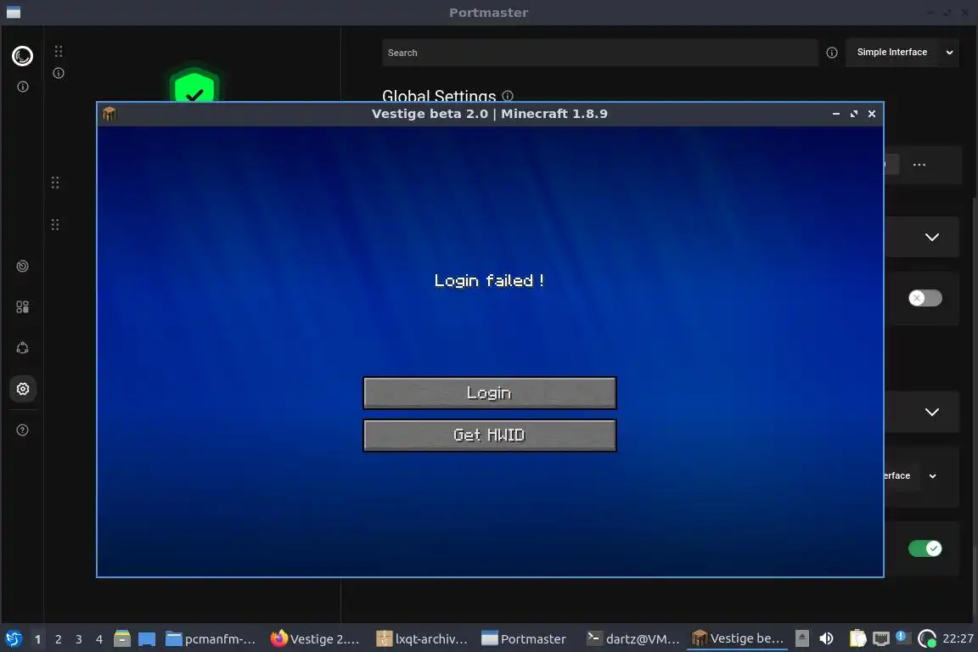Select Vestige beta taskbar entry
Image resolution: width=978 pixels, height=652 pixels.
point(738,639)
